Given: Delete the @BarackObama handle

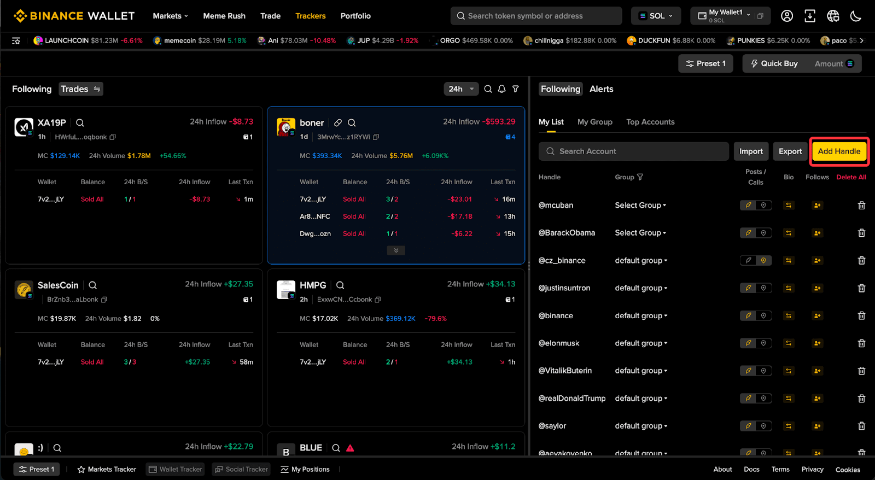Looking at the screenshot, I should 861,232.
